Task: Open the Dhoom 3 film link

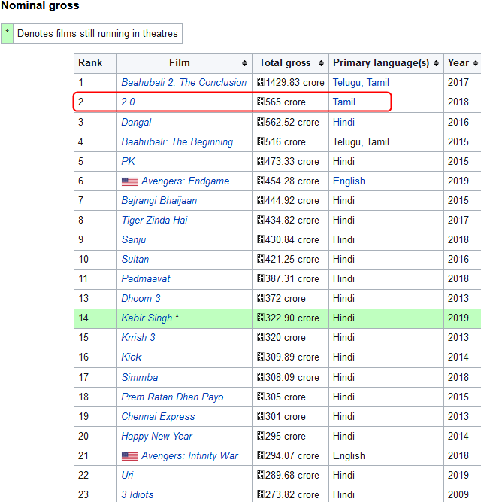Action: pos(141,298)
